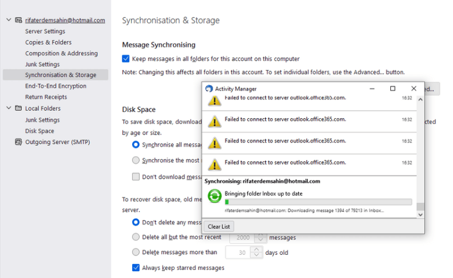Close the Activity Manager window
Viewport: 453px width, 278px height.
pyautogui.click(x=414, y=88)
